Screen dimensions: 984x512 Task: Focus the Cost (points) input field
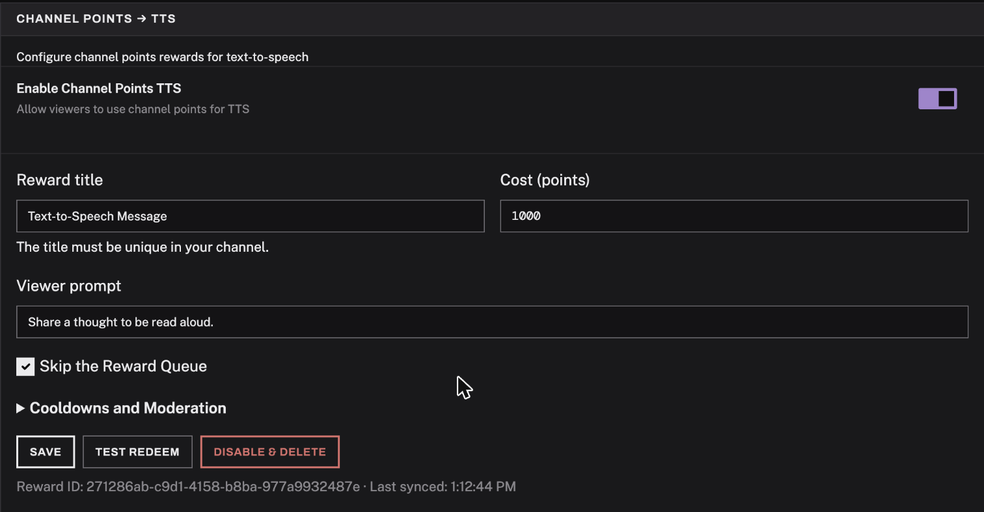(x=734, y=216)
